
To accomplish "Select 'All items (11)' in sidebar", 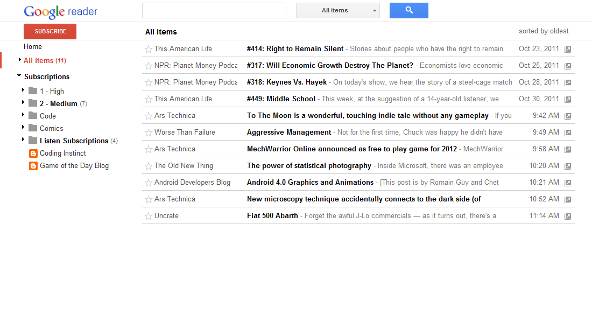I will 45,61.
